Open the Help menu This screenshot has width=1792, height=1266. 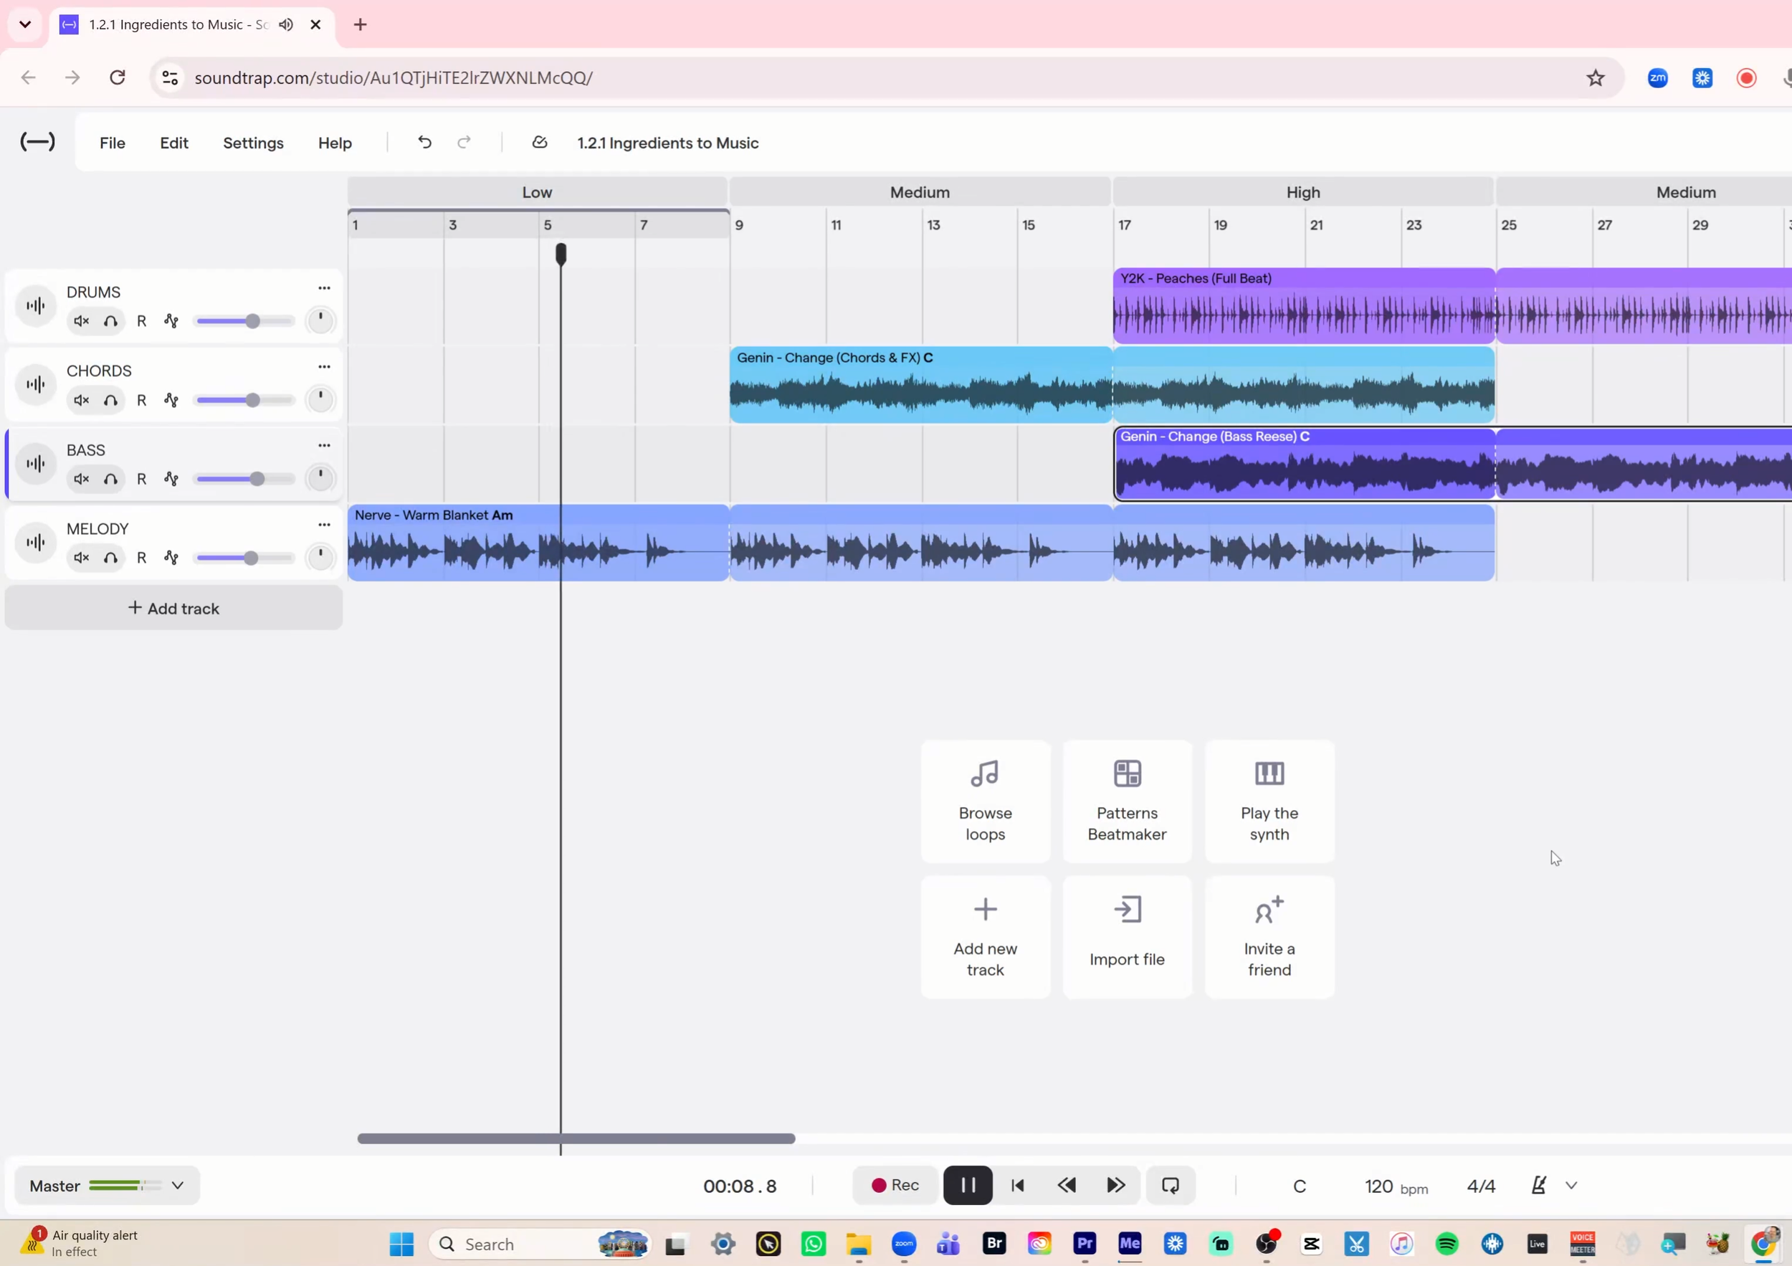tap(335, 143)
